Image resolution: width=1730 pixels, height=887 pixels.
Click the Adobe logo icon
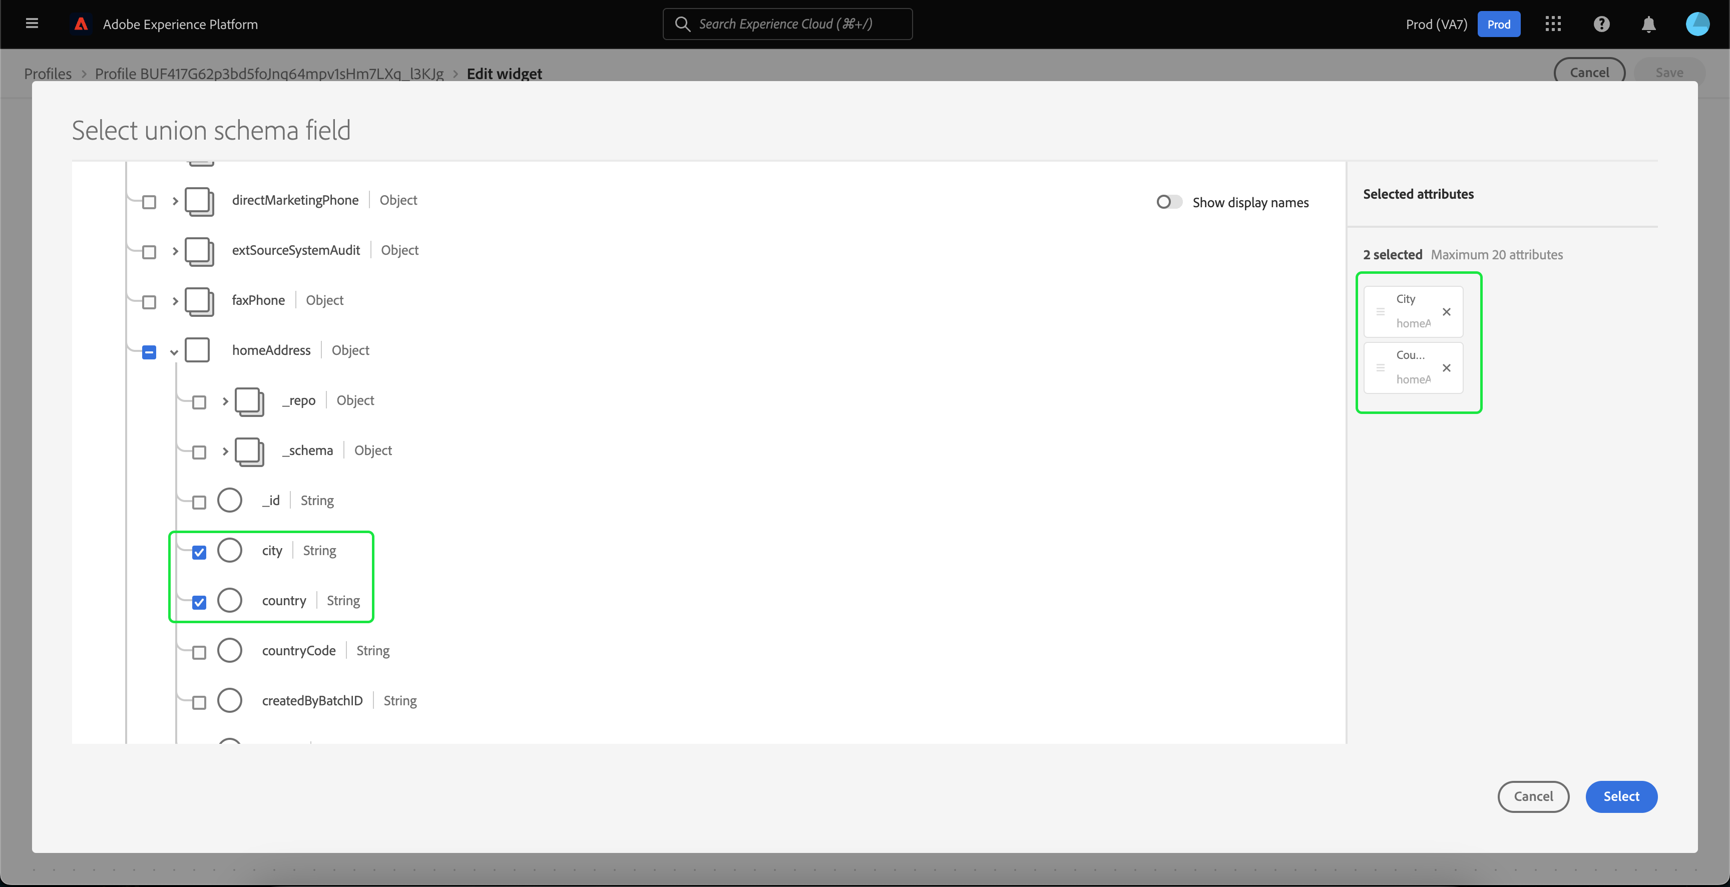(81, 24)
